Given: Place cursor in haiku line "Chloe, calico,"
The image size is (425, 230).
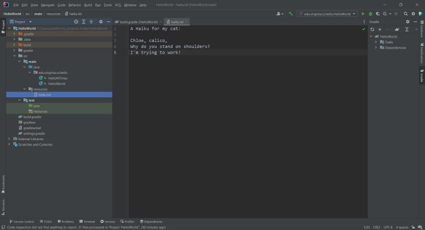Looking at the screenshot, I should (149, 40).
